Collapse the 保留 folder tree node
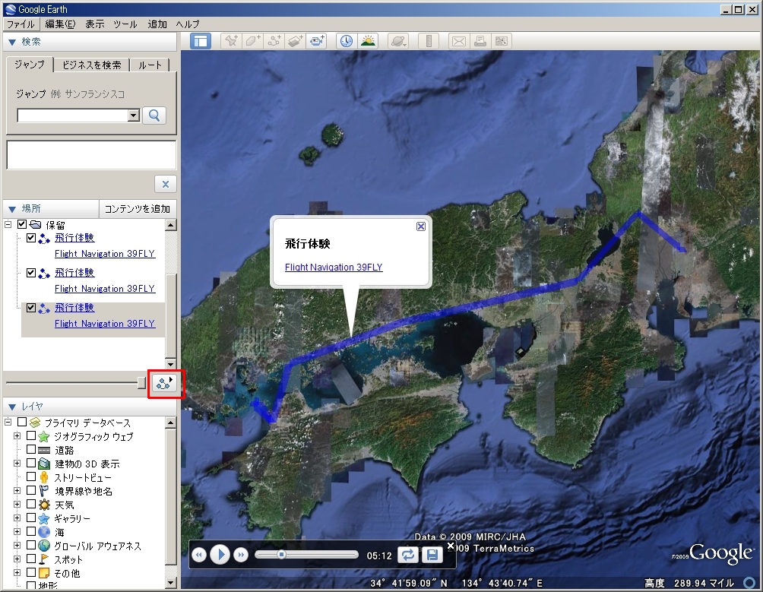Screen dimensions: 763x592 [8, 224]
